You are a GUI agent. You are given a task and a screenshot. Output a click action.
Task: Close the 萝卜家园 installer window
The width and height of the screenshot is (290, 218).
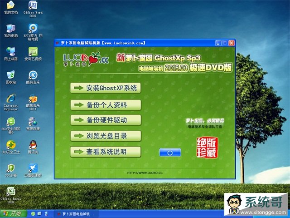point(232,43)
